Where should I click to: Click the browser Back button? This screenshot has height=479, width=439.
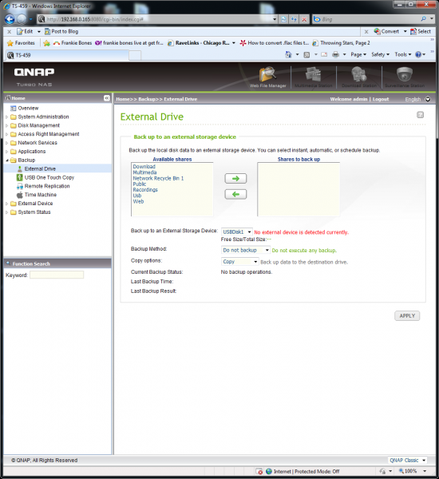point(10,19)
